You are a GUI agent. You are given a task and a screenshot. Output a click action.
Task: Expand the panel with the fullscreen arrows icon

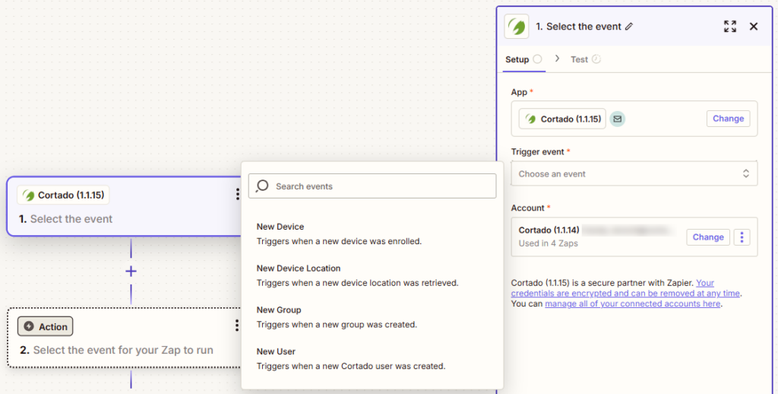click(x=730, y=27)
